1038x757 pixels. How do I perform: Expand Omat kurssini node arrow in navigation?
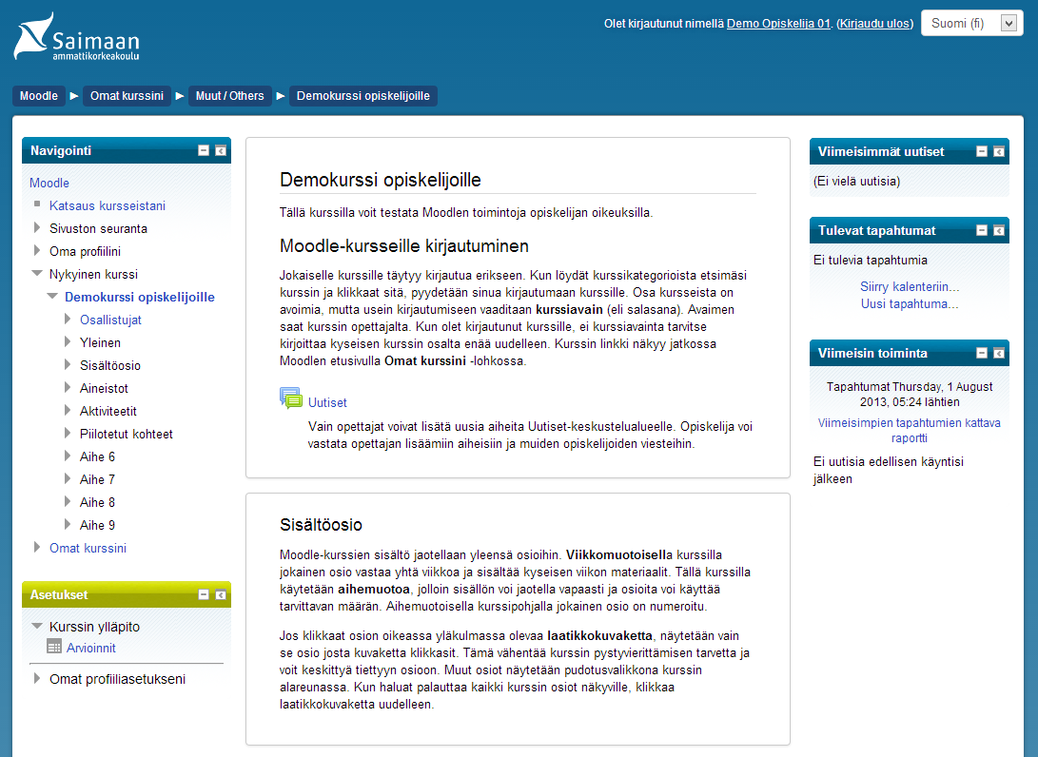click(37, 547)
